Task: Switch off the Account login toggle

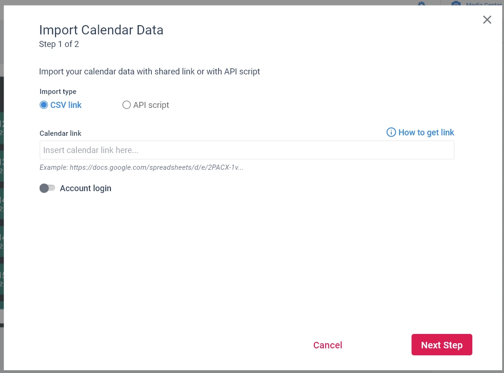Action: tap(47, 188)
